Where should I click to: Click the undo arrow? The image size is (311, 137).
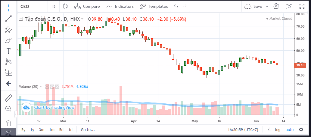point(176,6)
